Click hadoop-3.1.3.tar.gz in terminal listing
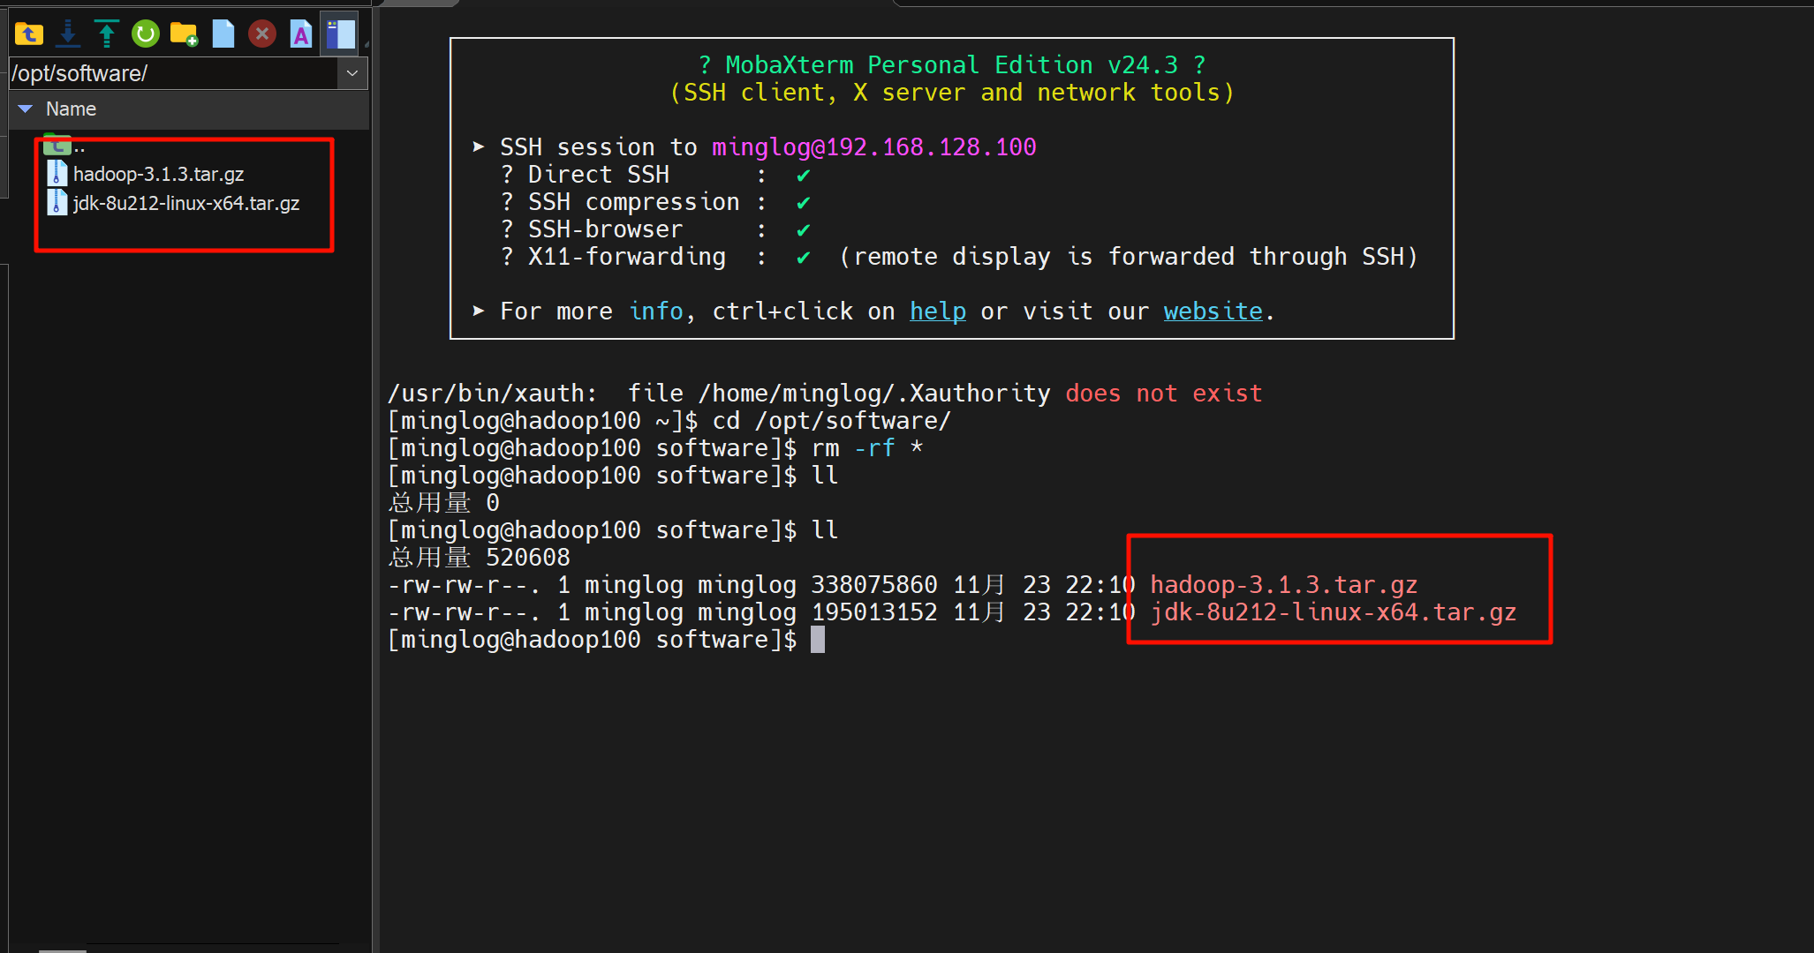Image resolution: width=1814 pixels, height=953 pixels. coord(1284,585)
